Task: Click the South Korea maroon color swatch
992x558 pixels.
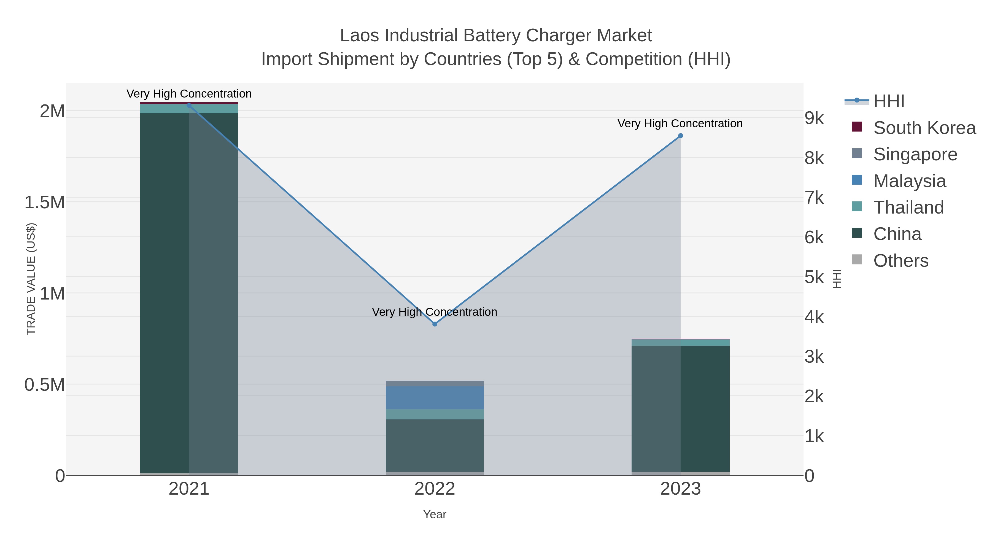Action: coord(857,127)
